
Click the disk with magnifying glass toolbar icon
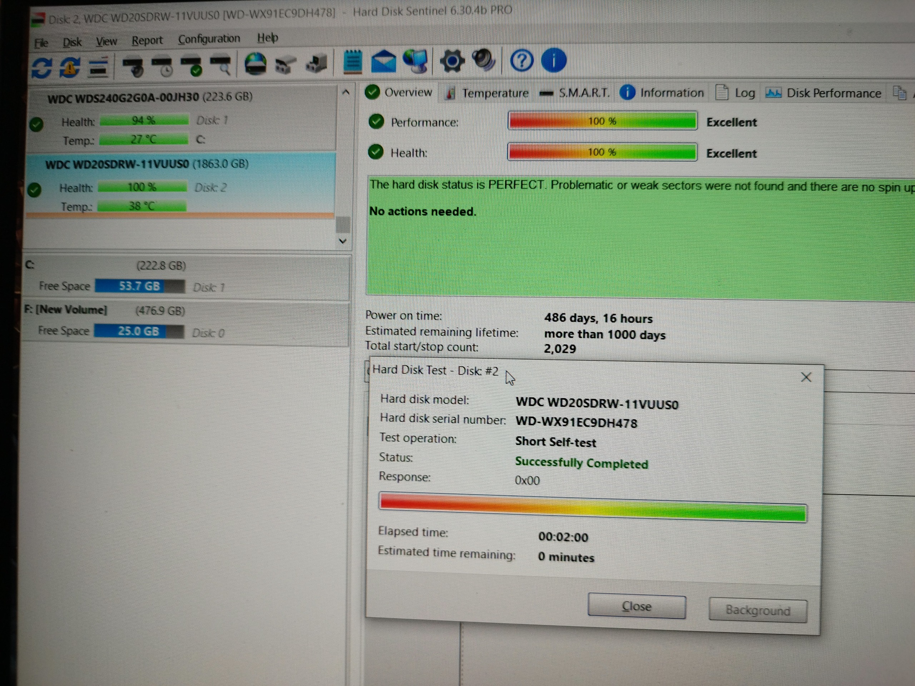tap(221, 65)
